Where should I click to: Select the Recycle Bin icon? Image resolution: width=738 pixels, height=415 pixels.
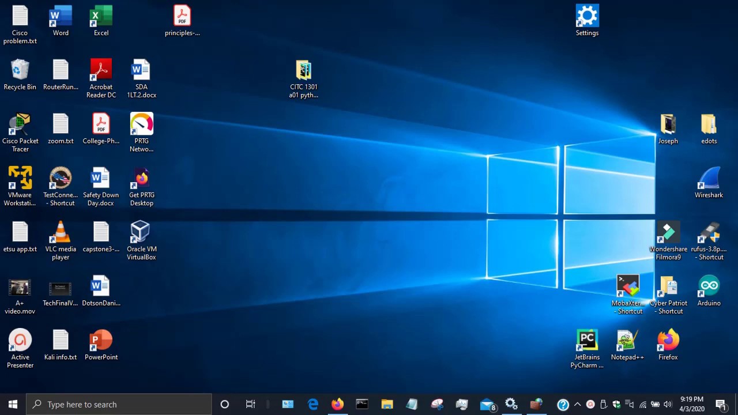click(20, 76)
